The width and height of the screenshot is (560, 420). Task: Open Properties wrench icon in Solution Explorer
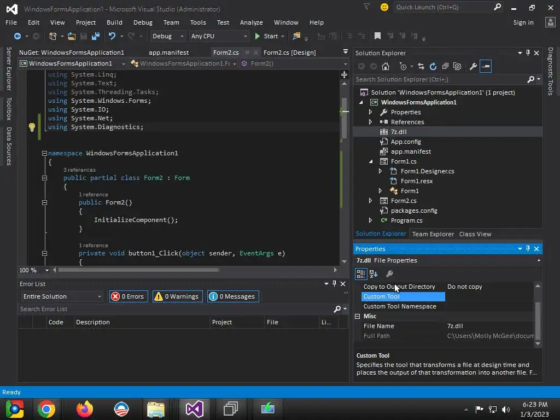(473, 66)
